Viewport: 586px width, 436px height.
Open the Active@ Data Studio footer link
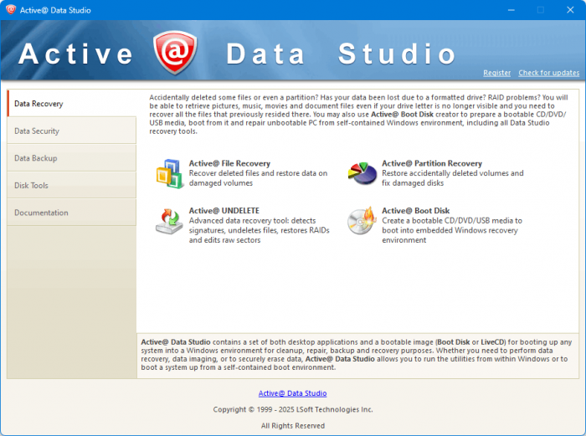pos(293,393)
